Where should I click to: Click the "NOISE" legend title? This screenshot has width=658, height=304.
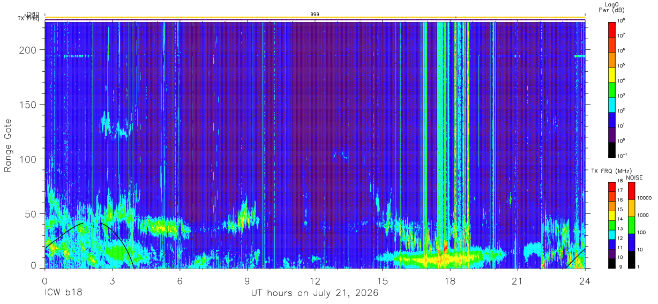[634, 177]
